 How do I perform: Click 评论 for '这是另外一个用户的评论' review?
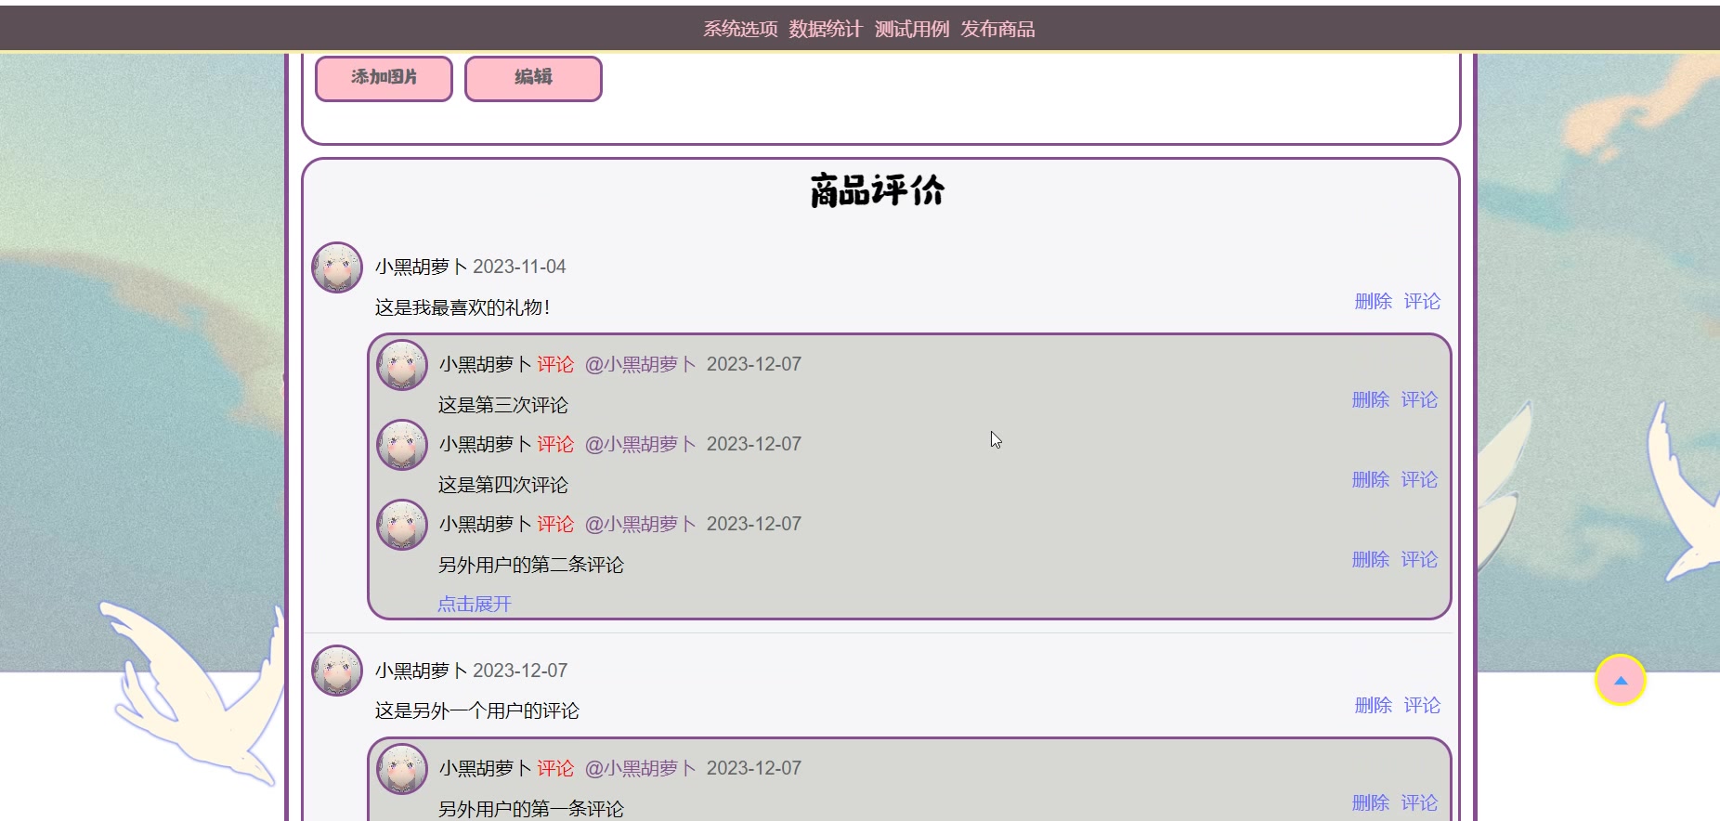click(x=1422, y=705)
